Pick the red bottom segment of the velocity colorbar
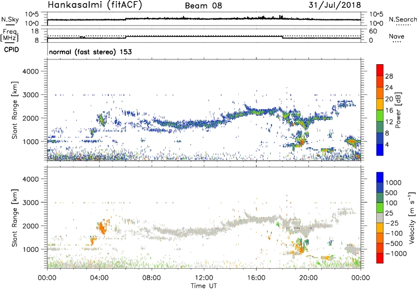 [x=380, y=258]
